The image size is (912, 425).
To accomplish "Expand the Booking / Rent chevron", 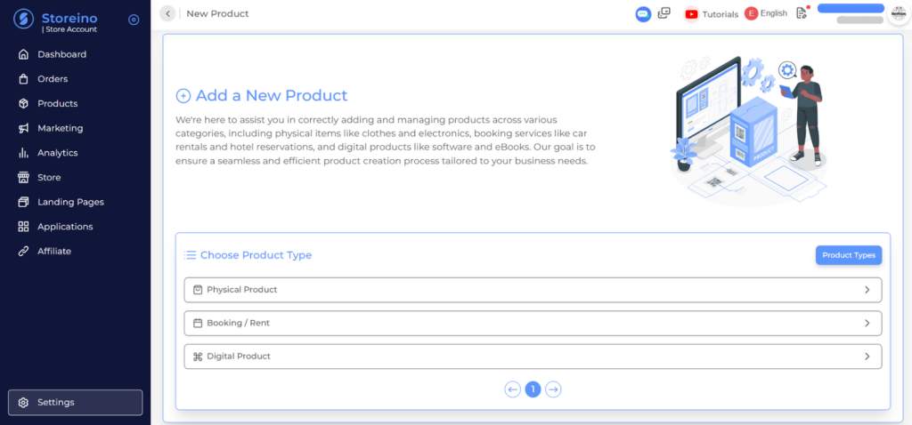I will tap(867, 323).
